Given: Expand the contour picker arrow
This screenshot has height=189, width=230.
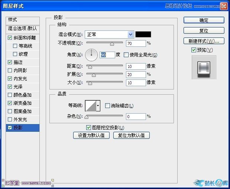Looking at the screenshot, I should (x=98, y=106).
